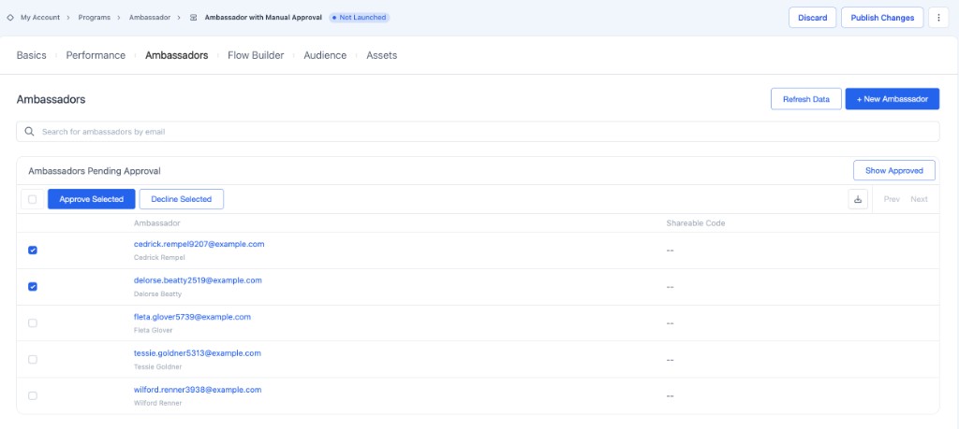Check the Tessie Goldner checkbox
The height and width of the screenshot is (429, 959).
(x=33, y=360)
